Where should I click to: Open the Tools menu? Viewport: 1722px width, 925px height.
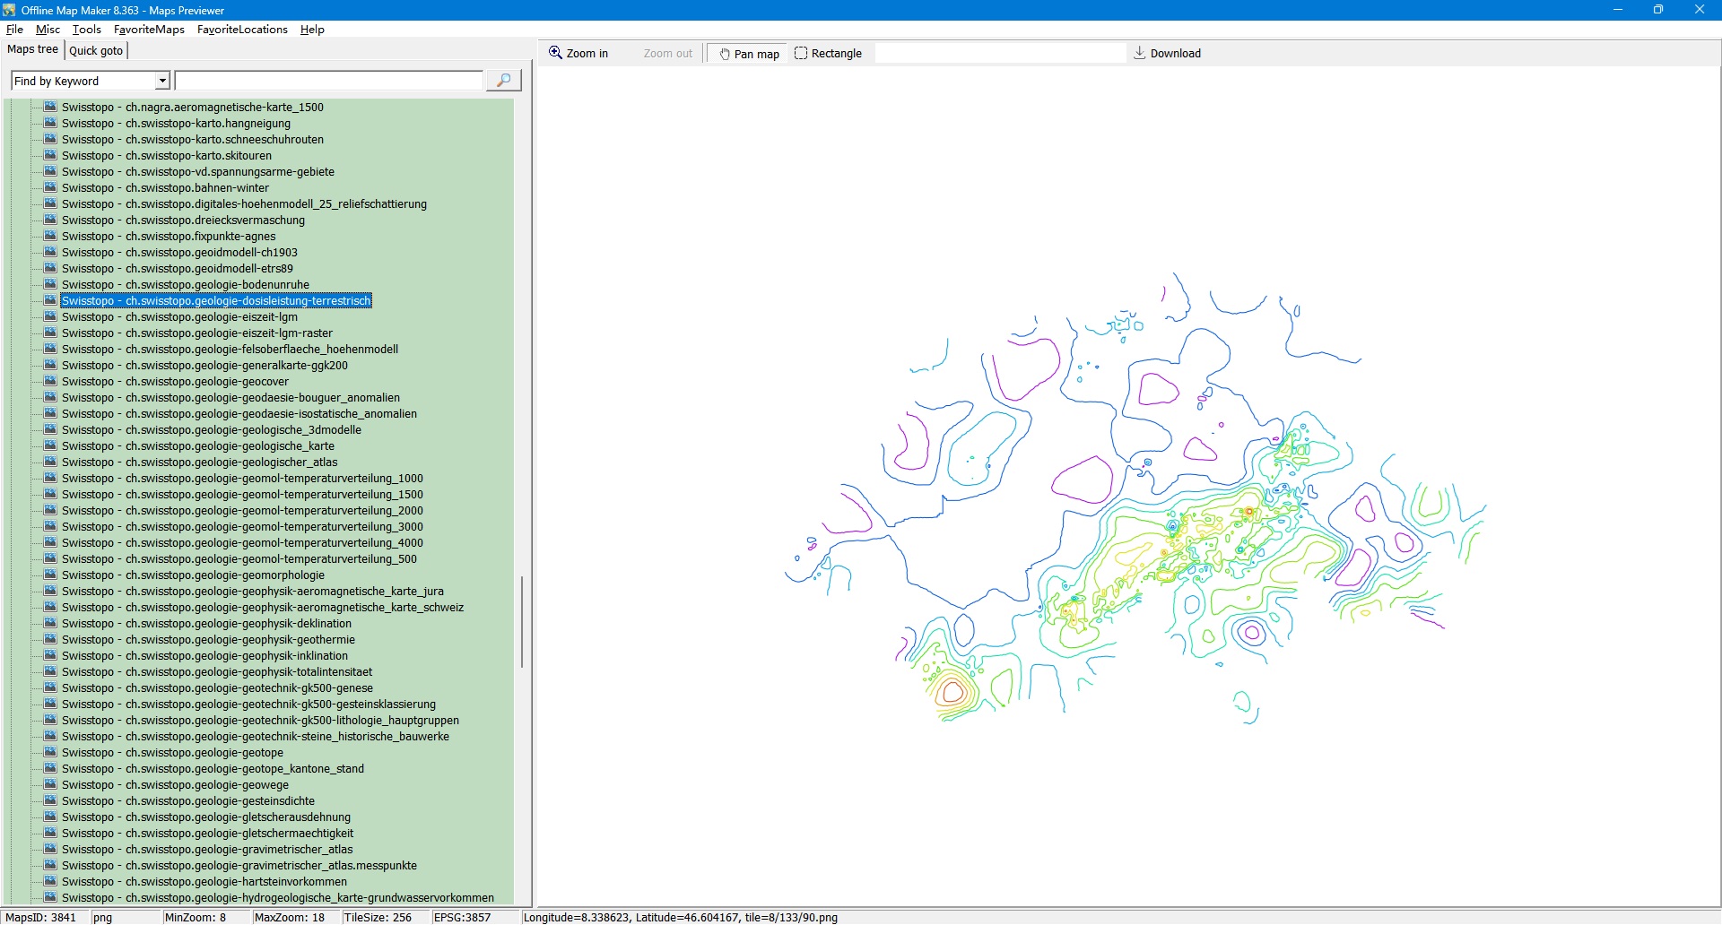click(x=87, y=30)
